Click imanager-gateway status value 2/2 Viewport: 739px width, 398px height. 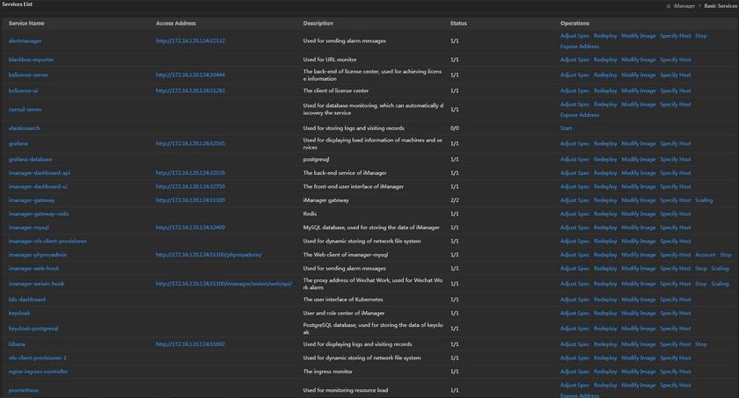(x=454, y=200)
